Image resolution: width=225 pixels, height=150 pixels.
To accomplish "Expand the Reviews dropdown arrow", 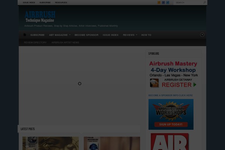I will pos(136,35).
